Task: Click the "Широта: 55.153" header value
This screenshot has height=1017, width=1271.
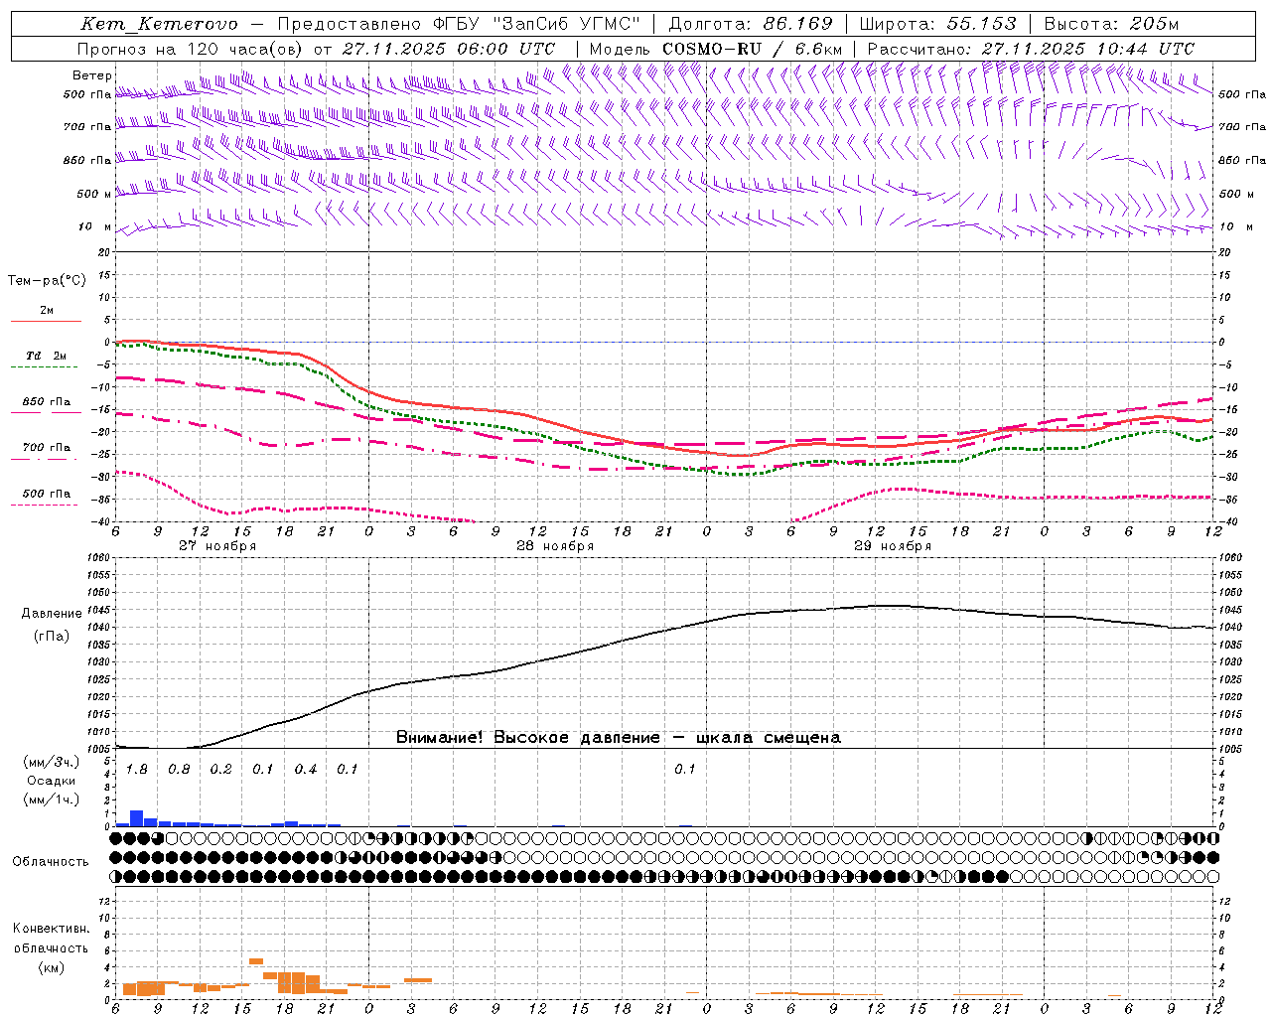Action: click(938, 24)
